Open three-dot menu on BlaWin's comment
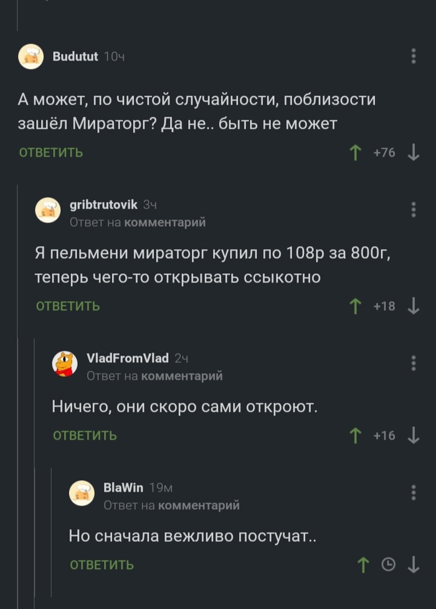Image resolution: width=436 pixels, height=609 pixels. pyautogui.click(x=414, y=493)
